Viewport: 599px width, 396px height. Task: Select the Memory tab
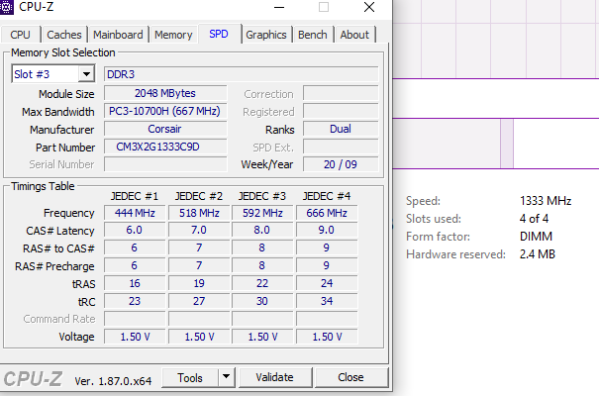(x=173, y=35)
